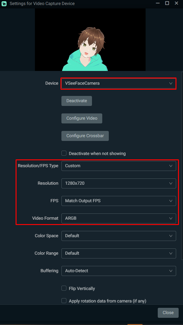The image size is (183, 325).
Task: Close the settings window with the X icon
Action: pyautogui.click(x=176, y=3)
